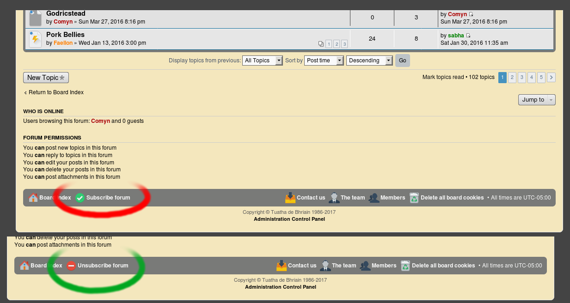The image size is (570, 303).
Task: Open the Pork Bellies topic
Action: (65, 35)
